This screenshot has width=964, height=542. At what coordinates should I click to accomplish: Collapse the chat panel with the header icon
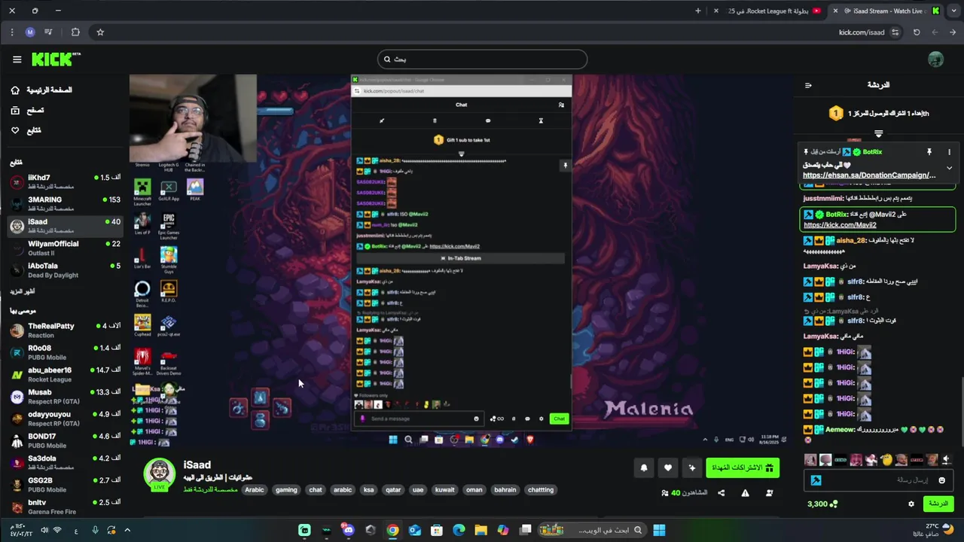pos(808,85)
